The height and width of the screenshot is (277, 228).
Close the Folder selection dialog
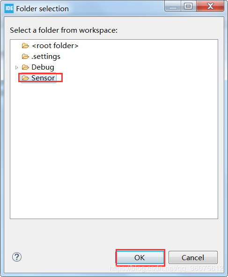point(210,7)
